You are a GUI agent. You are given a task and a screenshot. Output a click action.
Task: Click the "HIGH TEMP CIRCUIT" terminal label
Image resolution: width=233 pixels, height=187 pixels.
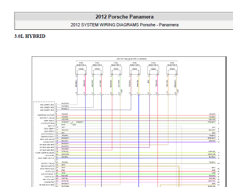pyautogui.click(x=46, y=158)
